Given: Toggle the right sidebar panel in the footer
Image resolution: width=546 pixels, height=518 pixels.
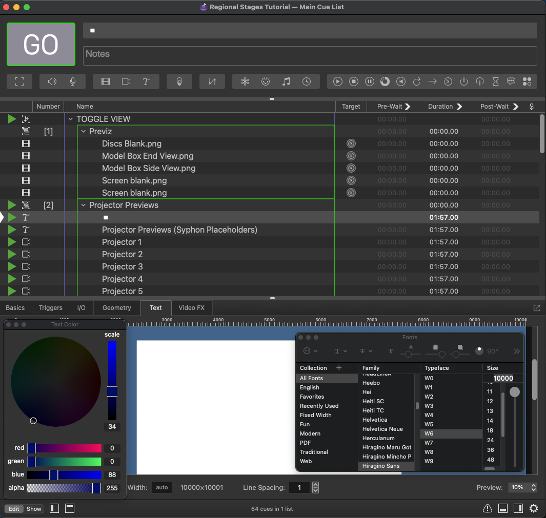Looking at the screenshot, I should (518, 508).
